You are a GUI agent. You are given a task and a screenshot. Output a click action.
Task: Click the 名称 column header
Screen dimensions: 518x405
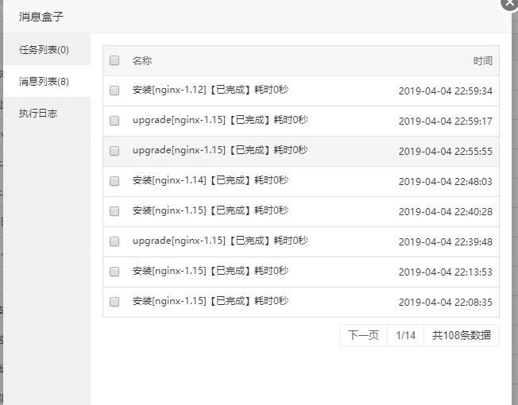142,60
